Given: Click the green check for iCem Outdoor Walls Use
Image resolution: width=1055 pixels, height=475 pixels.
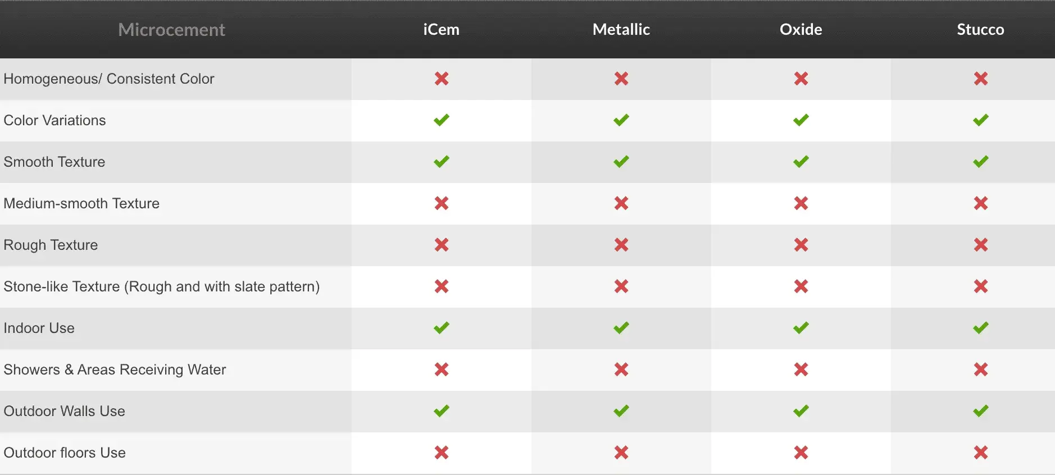Looking at the screenshot, I should (x=442, y=411).
